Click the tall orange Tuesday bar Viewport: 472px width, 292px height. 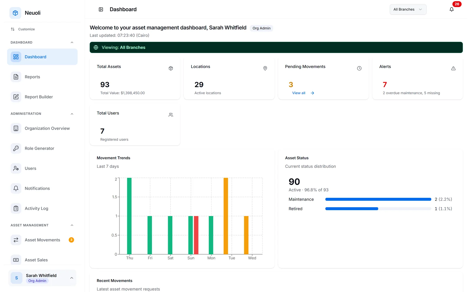[x=226, y=216]
